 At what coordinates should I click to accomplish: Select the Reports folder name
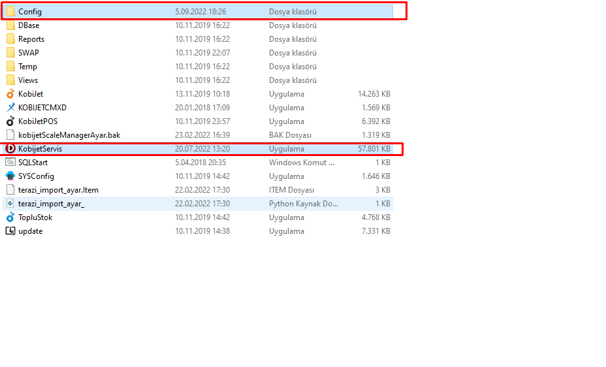point(31,39)
